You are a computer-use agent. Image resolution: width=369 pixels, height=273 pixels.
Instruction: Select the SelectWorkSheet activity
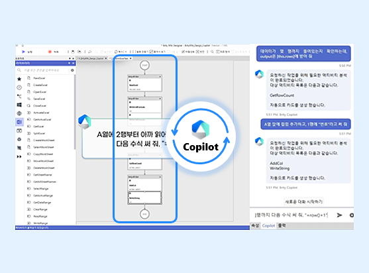[44, 147]
